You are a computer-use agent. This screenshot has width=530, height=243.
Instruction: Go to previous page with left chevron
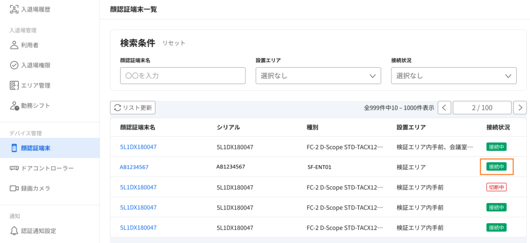click(444, 108)
